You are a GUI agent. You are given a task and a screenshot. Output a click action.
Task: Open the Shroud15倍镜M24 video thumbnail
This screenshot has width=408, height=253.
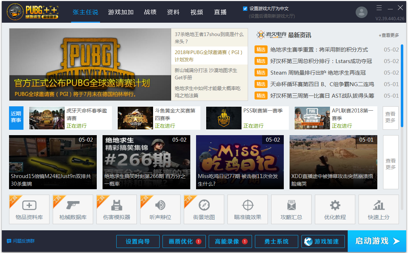(53, 162)
